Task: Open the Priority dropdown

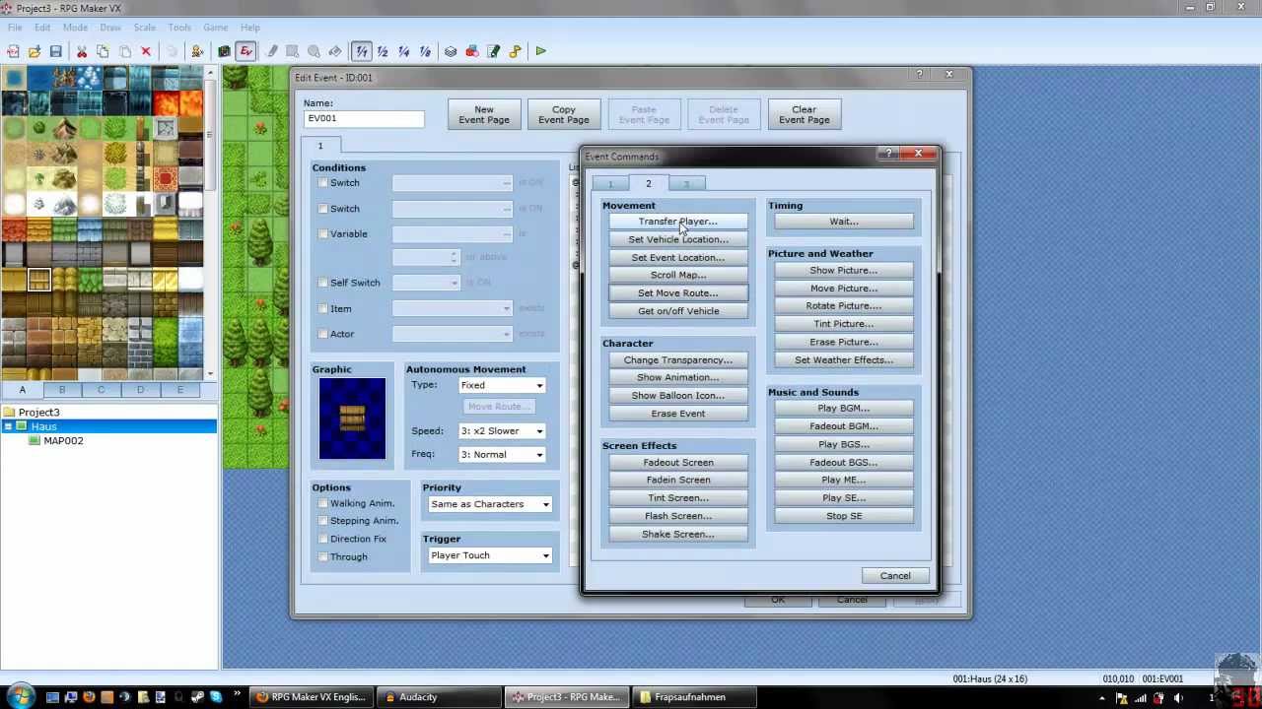Action: pos(489,504)
